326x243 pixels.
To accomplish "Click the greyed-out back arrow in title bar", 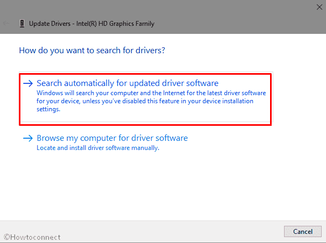I will coord(6,23).
